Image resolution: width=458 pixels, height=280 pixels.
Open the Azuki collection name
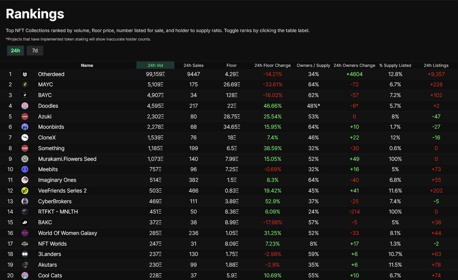(45, 117)
